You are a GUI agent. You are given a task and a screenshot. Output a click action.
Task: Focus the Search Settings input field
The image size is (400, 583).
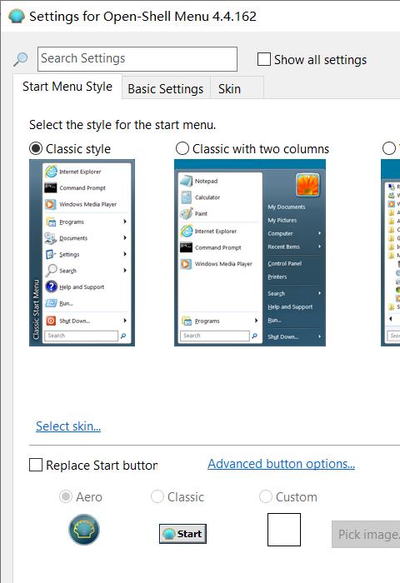pyautogui.click(x=137, y=59)
